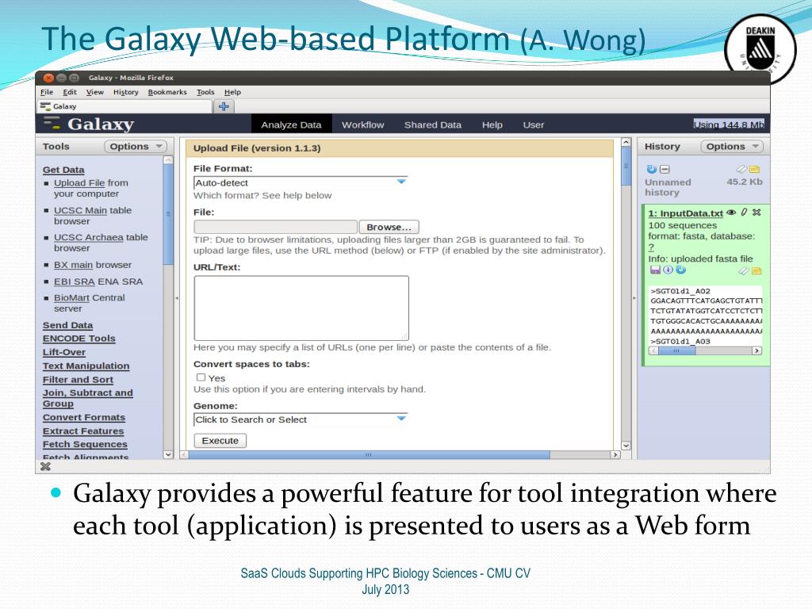Click the Deakin University logo
Screen dimensions: 812x609
(760, 48)
